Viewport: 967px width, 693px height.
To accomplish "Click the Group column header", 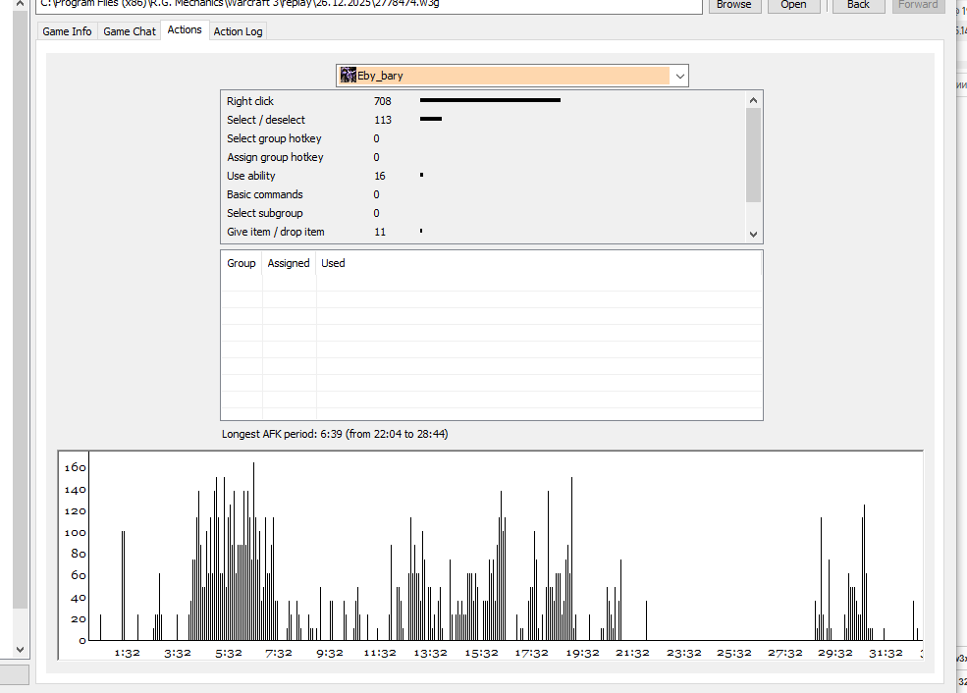I will [242, 263].
